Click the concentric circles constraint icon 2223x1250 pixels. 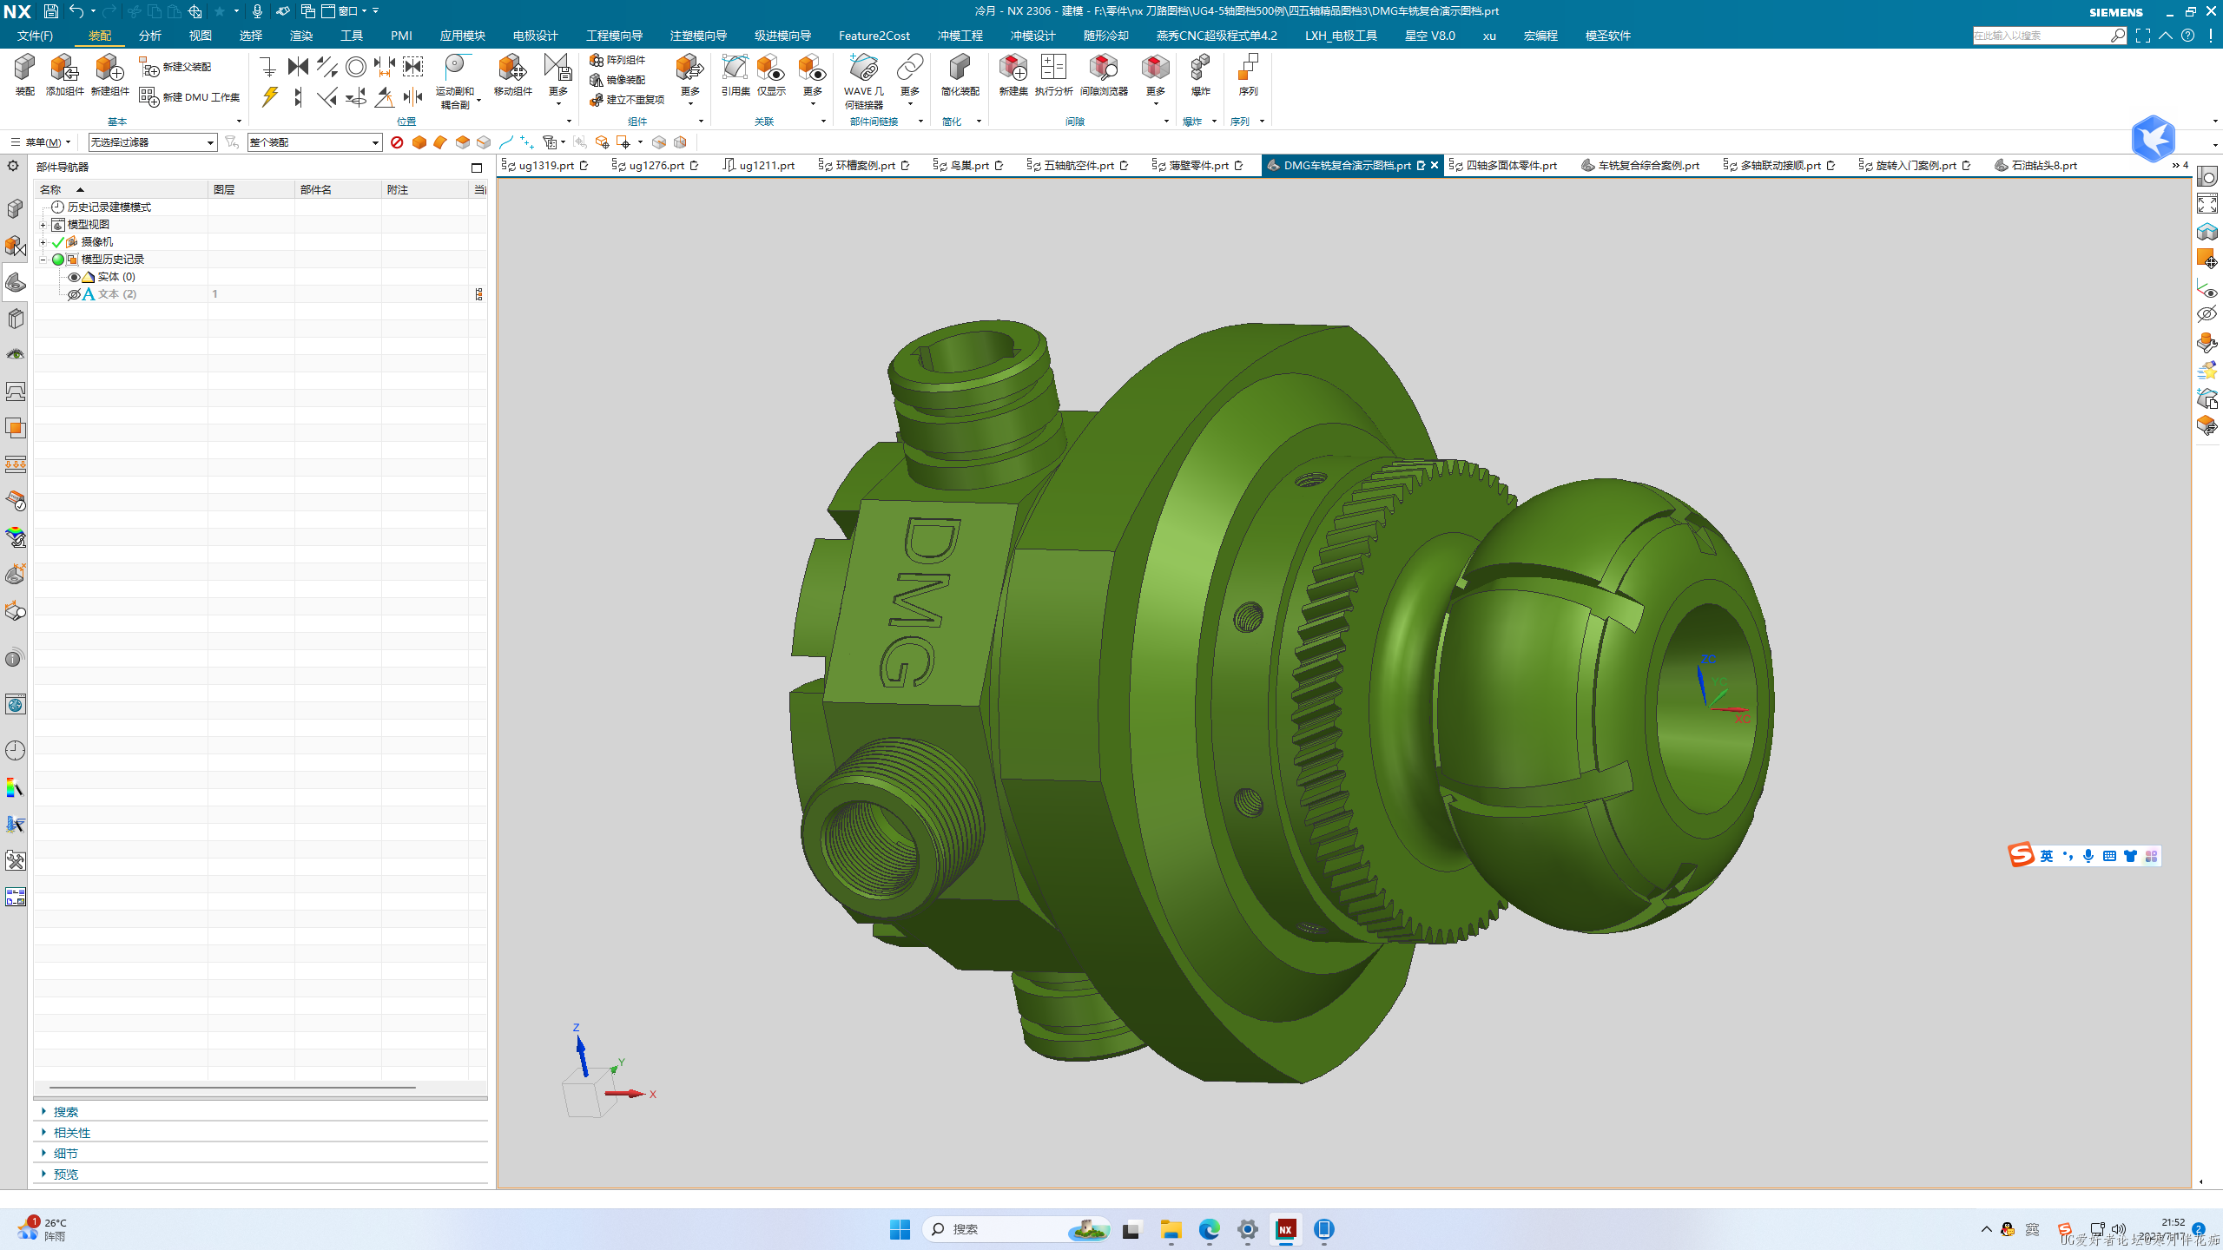point(356,67)
